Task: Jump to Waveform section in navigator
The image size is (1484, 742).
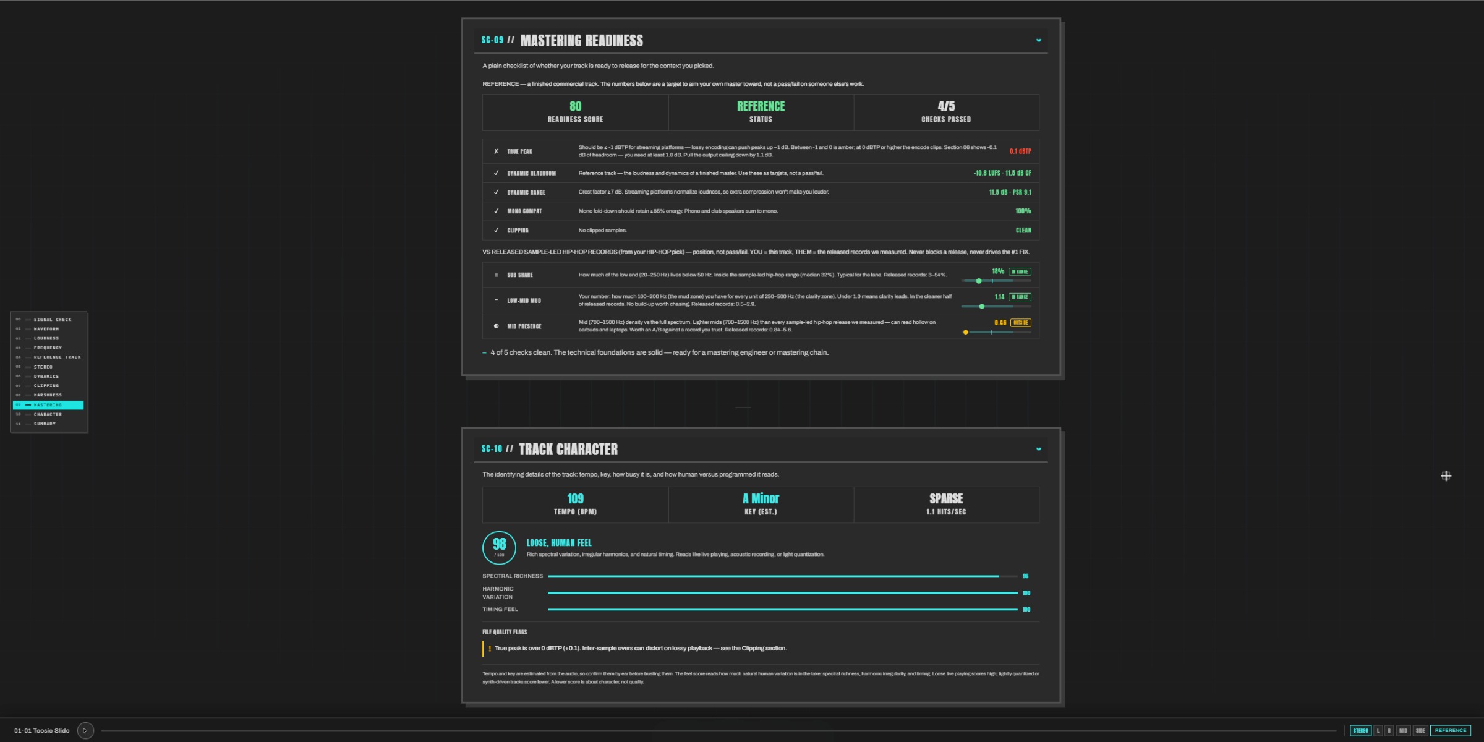Action: tap(48, 329)
